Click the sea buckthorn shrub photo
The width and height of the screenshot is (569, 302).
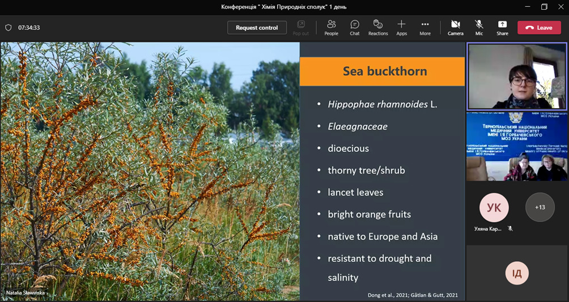tap(150, 170)
